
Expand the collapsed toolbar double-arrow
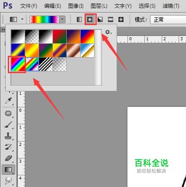[x=3, y=29]
